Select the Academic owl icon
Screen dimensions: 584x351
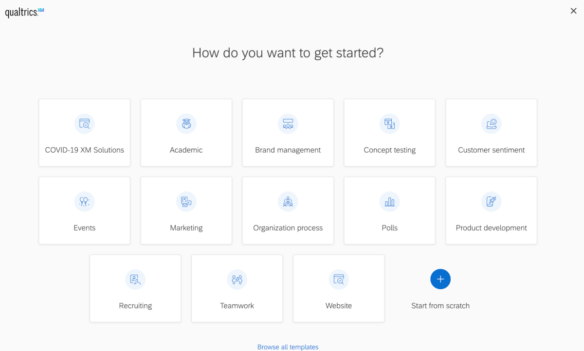click(x=186, y=124)
